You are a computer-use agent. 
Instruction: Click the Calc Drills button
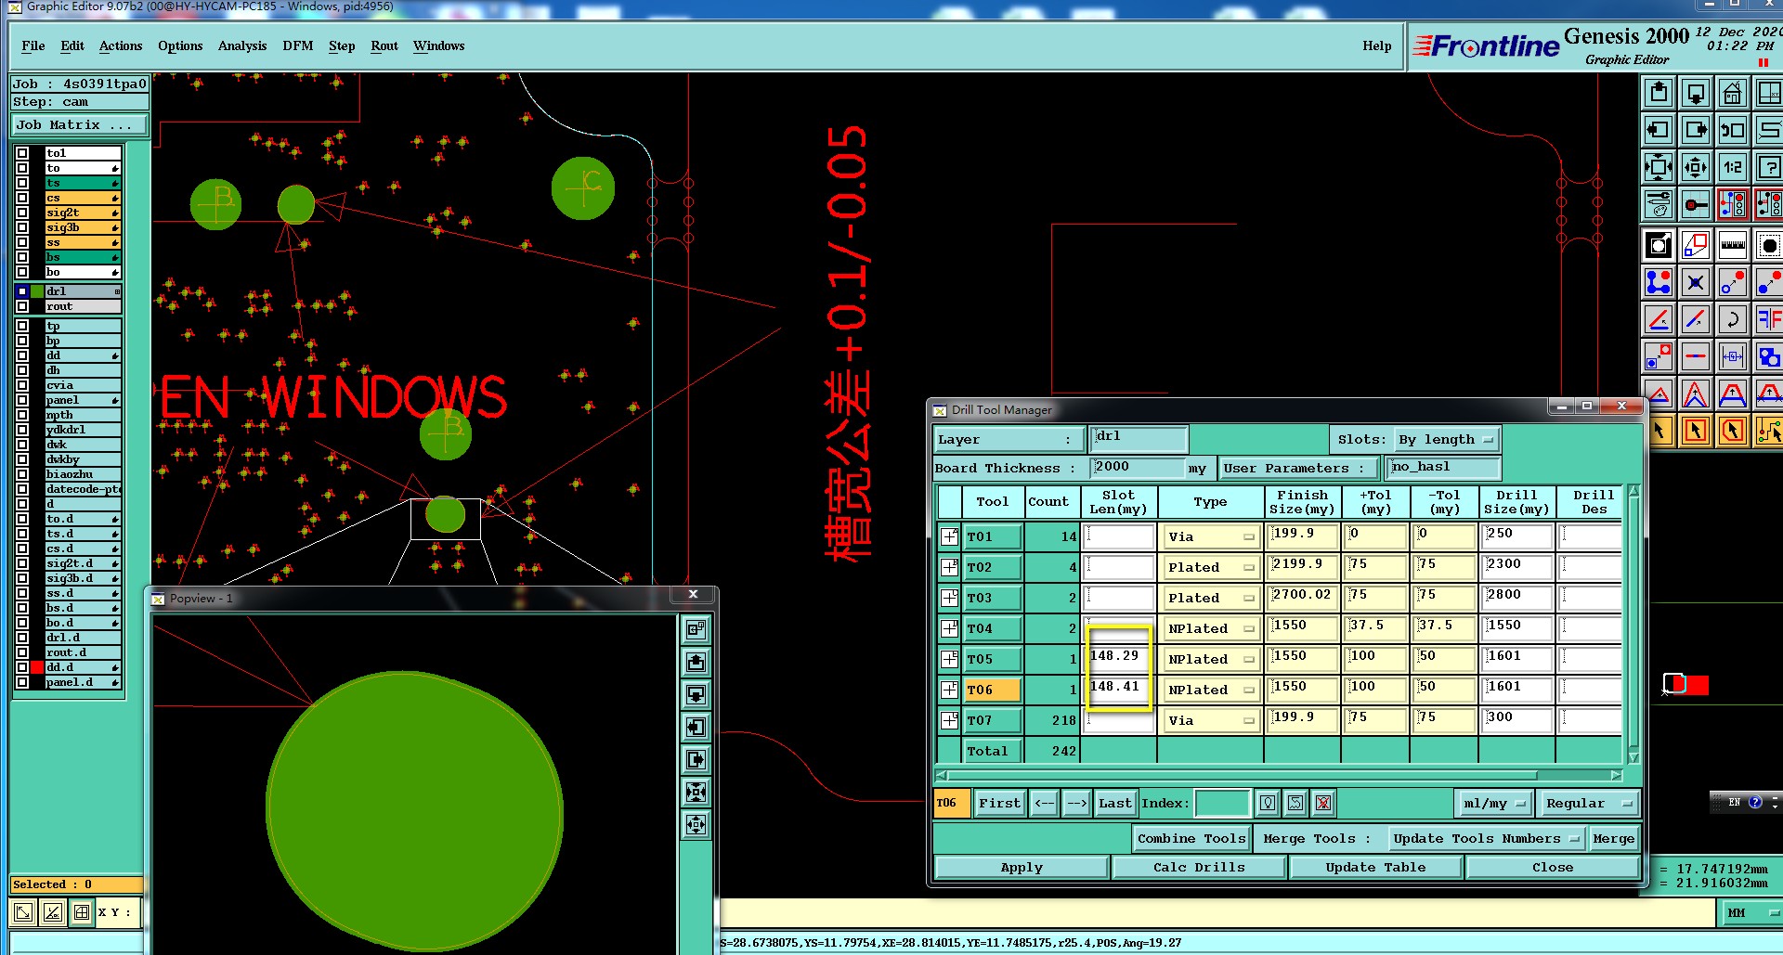pos(1199,867)
